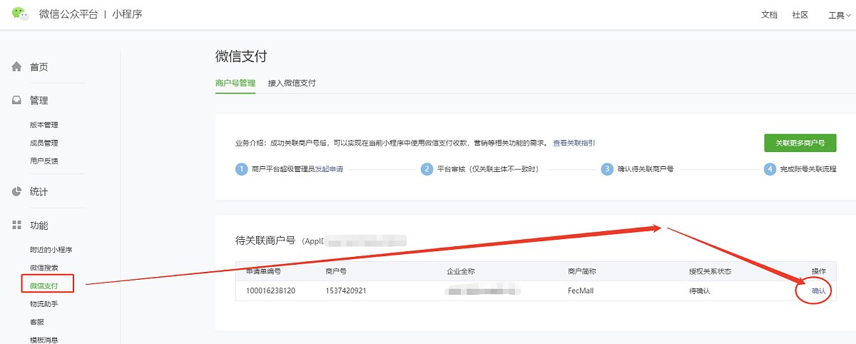The width and height of the screenshot is (856, 344).
Task: Click the WeChat logo icon
Action: (20, 14)
